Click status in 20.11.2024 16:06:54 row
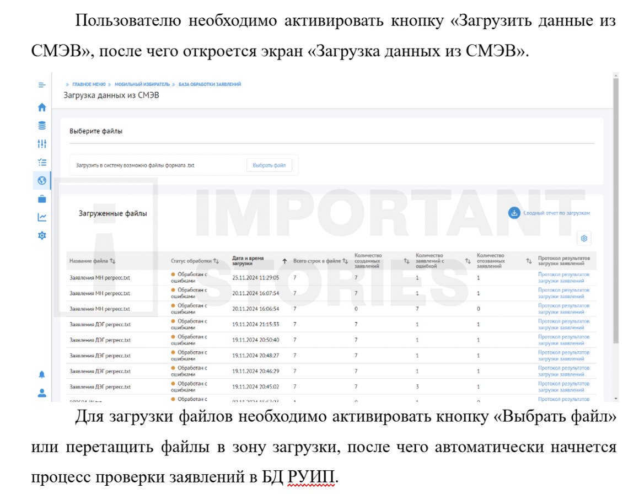Viewport: 639px width, 494px height. coord(189,309)
